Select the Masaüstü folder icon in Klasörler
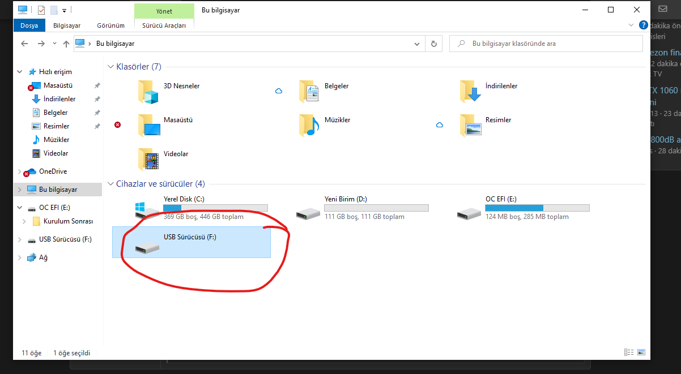This screenshot has height=374, width=681. 149,126
